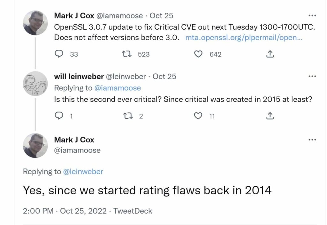The image size is (327, 225).
Task: Share will leinweber's reply tweet
Action: coord(270,116)
